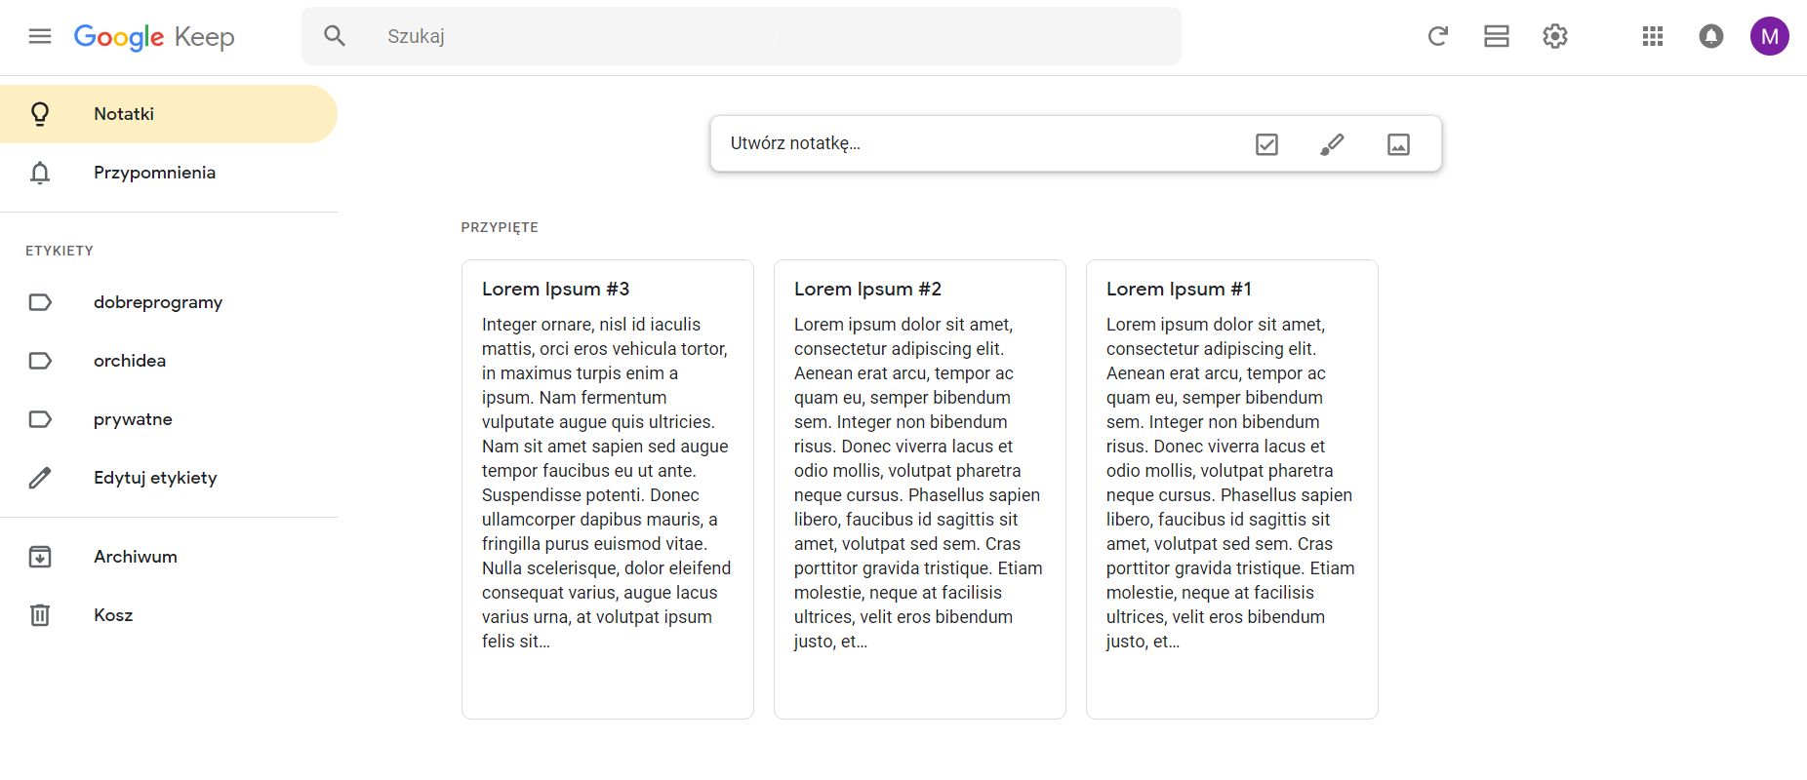Create a new checklist note

click(x=1266, y=144)
